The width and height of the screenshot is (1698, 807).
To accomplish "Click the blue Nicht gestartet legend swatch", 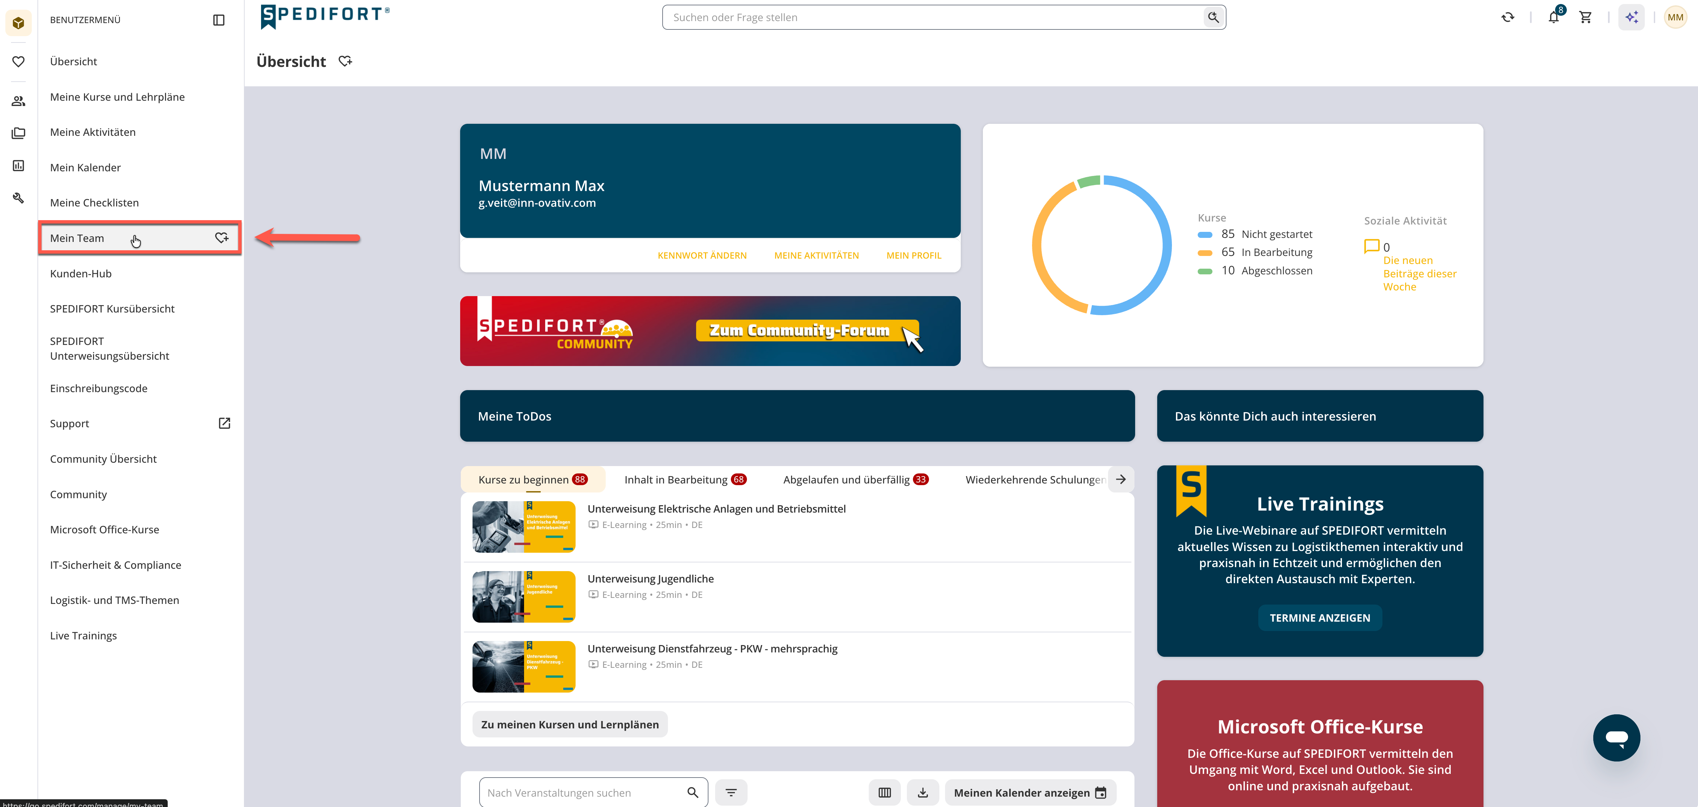I will pos(1205,235).
